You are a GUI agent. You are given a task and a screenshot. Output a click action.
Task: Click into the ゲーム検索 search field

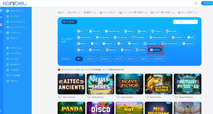coord(185,22)
